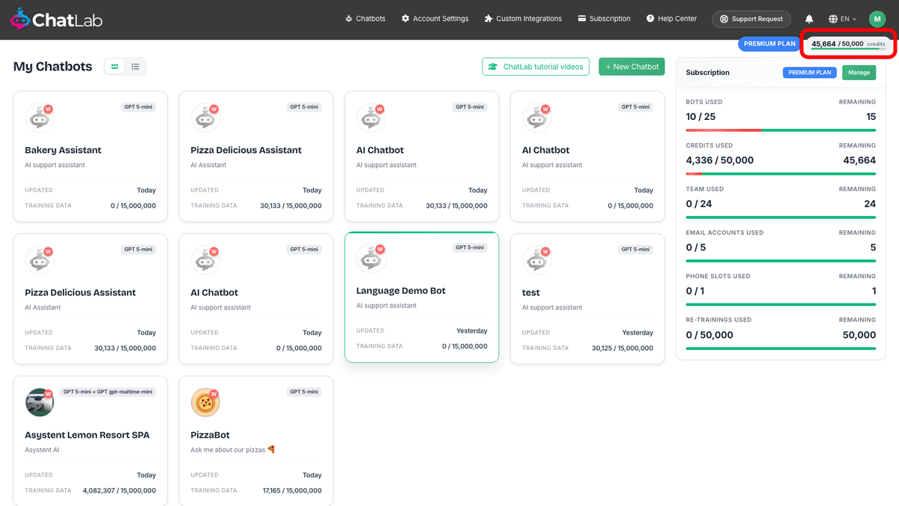Viewport: 899px width, 506px height.
Task: Click the Asystent AI description text
Action: click(43, 450)
